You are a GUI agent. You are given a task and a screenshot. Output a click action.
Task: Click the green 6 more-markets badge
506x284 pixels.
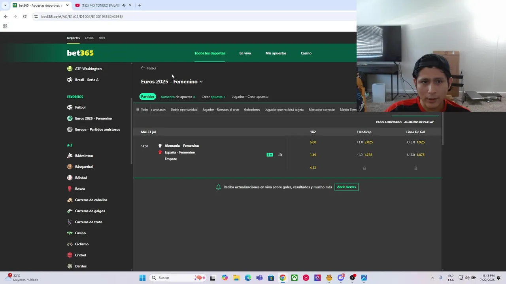pyautogui.click(x=270, y=155)
